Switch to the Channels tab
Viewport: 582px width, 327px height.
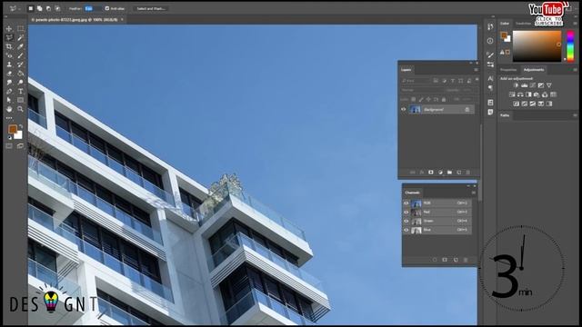[x=412, y=193]
